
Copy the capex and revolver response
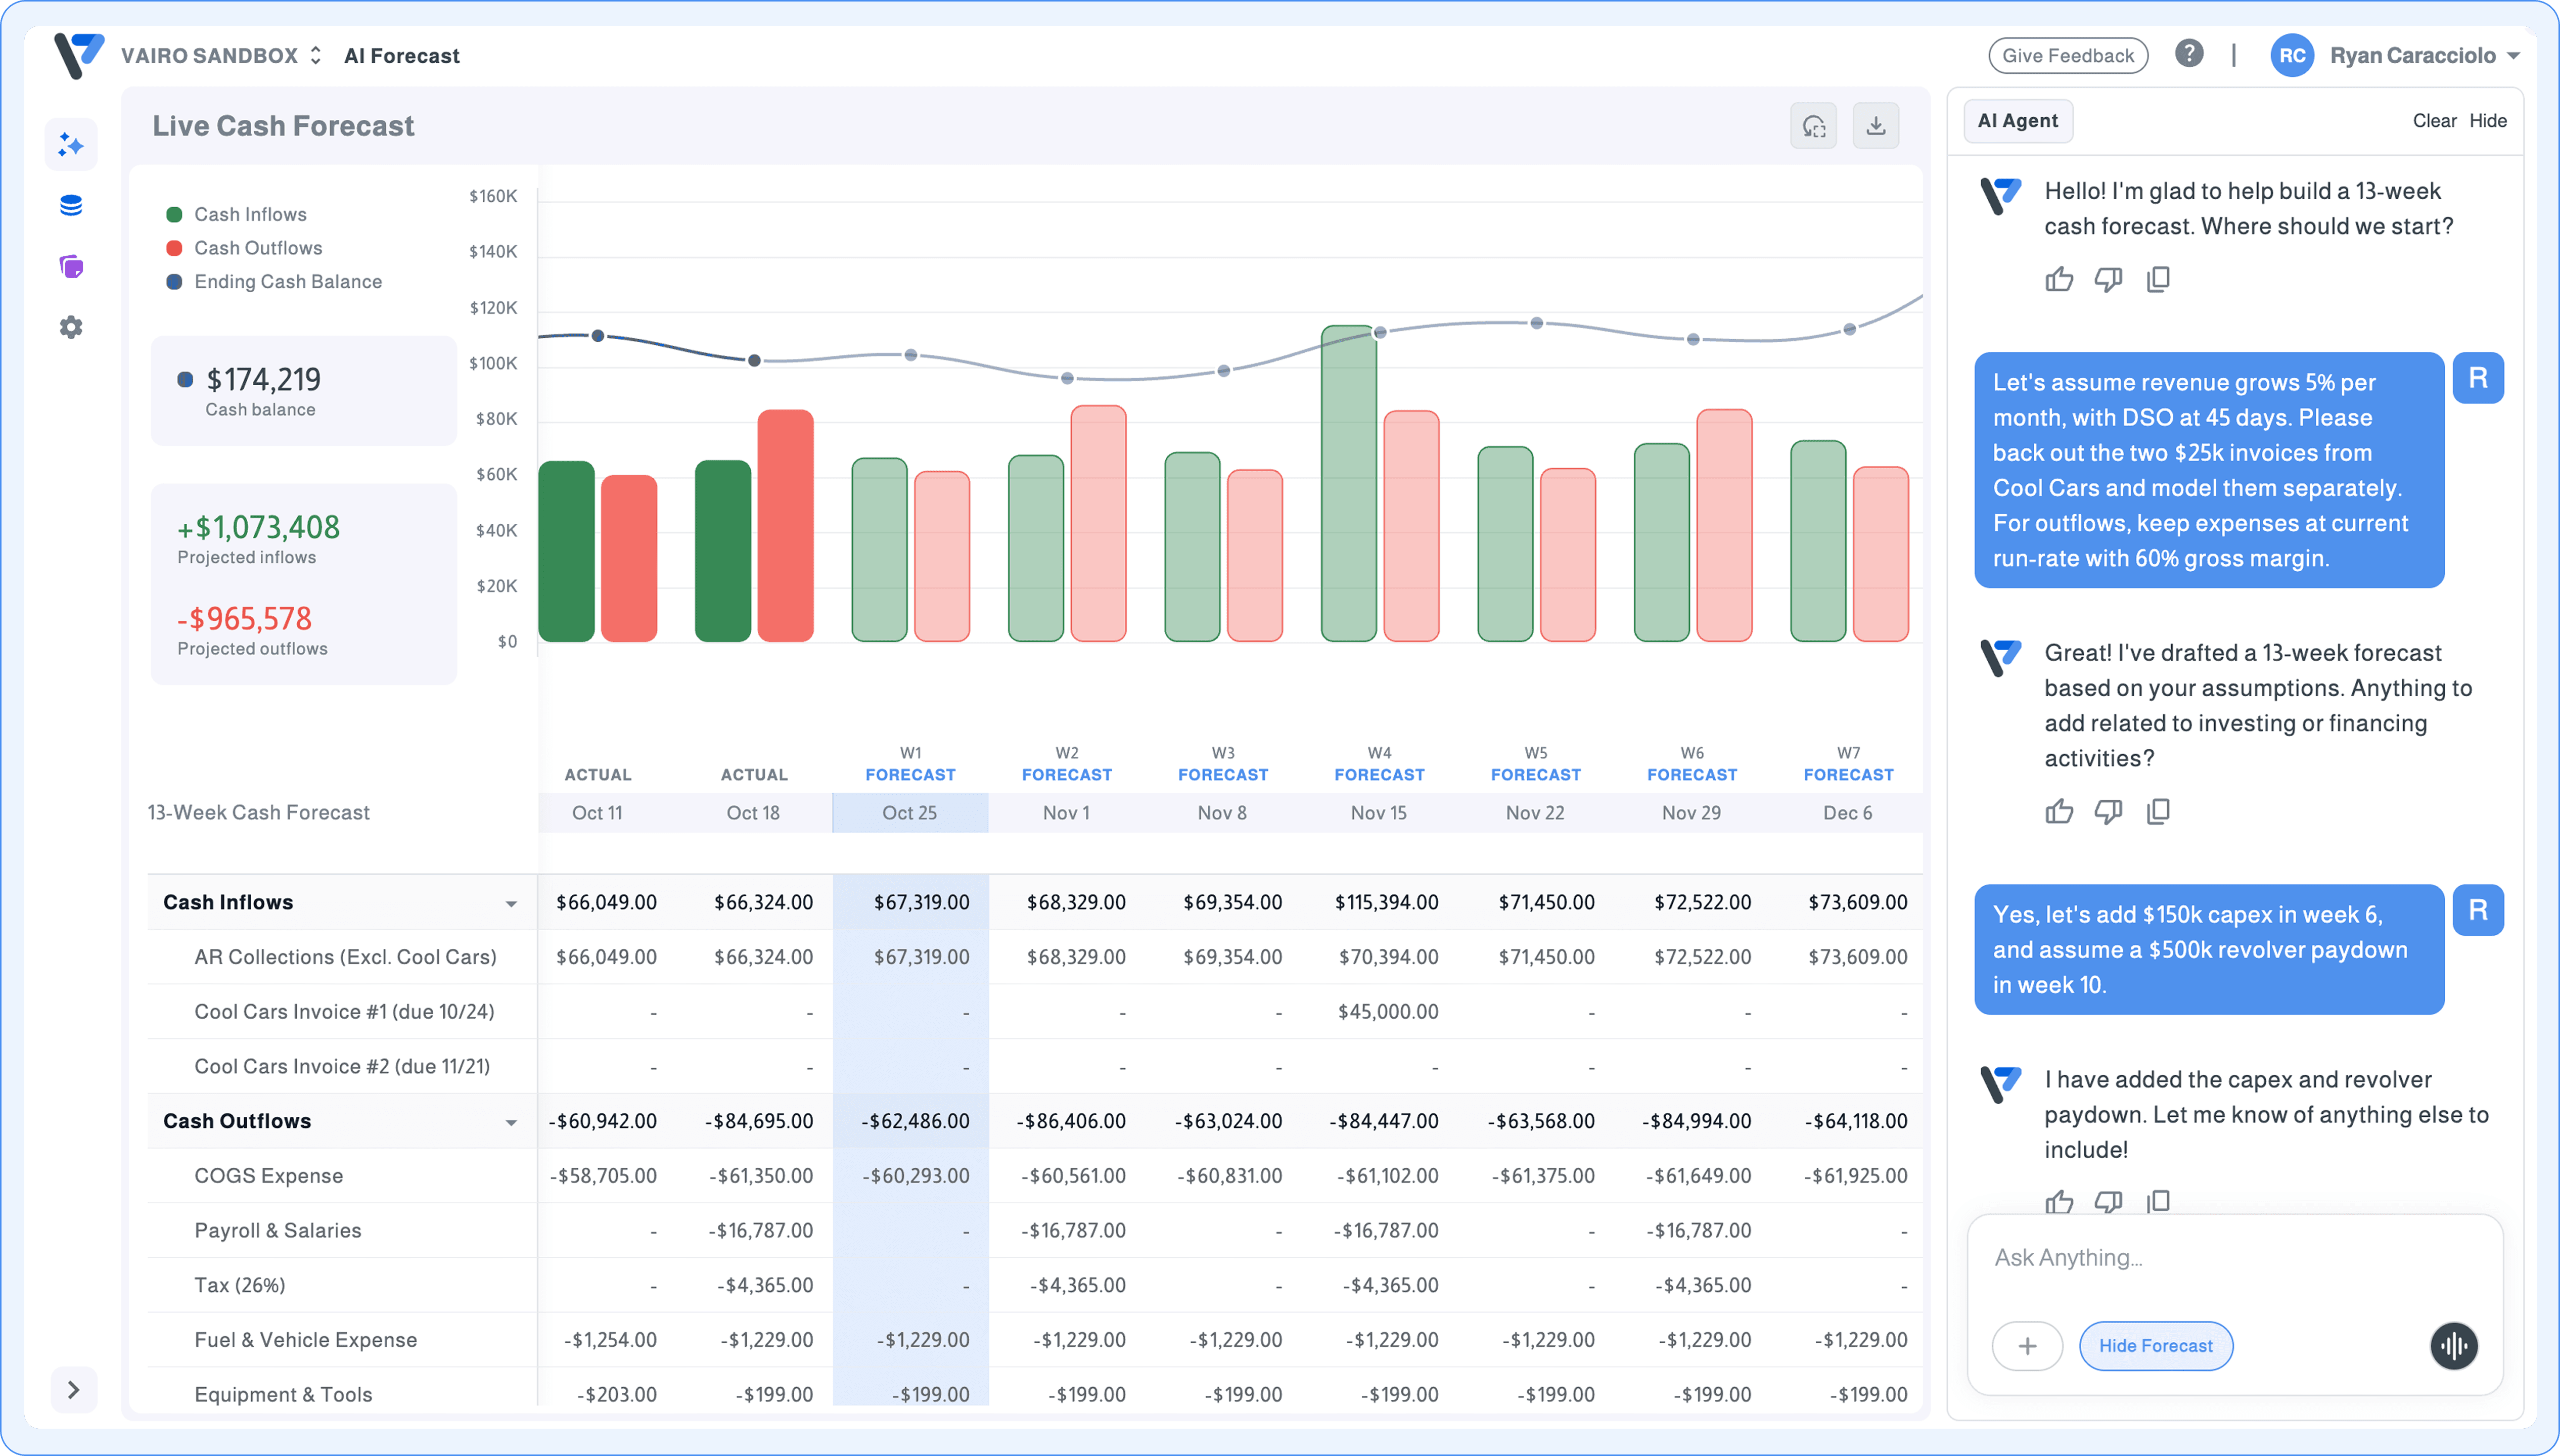2158,1200
